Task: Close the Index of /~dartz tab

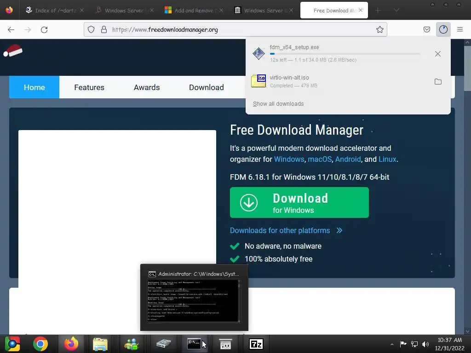Action: click(x=82, y=10)
